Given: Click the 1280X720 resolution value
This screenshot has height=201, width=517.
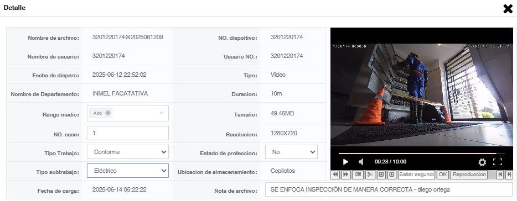Looking at the screenshot, I should [x=283, y=134].
